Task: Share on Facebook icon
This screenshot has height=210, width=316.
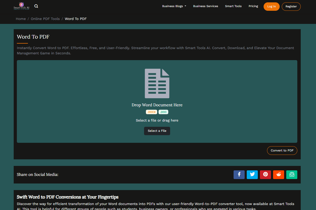Action: (x=239, y=175)
